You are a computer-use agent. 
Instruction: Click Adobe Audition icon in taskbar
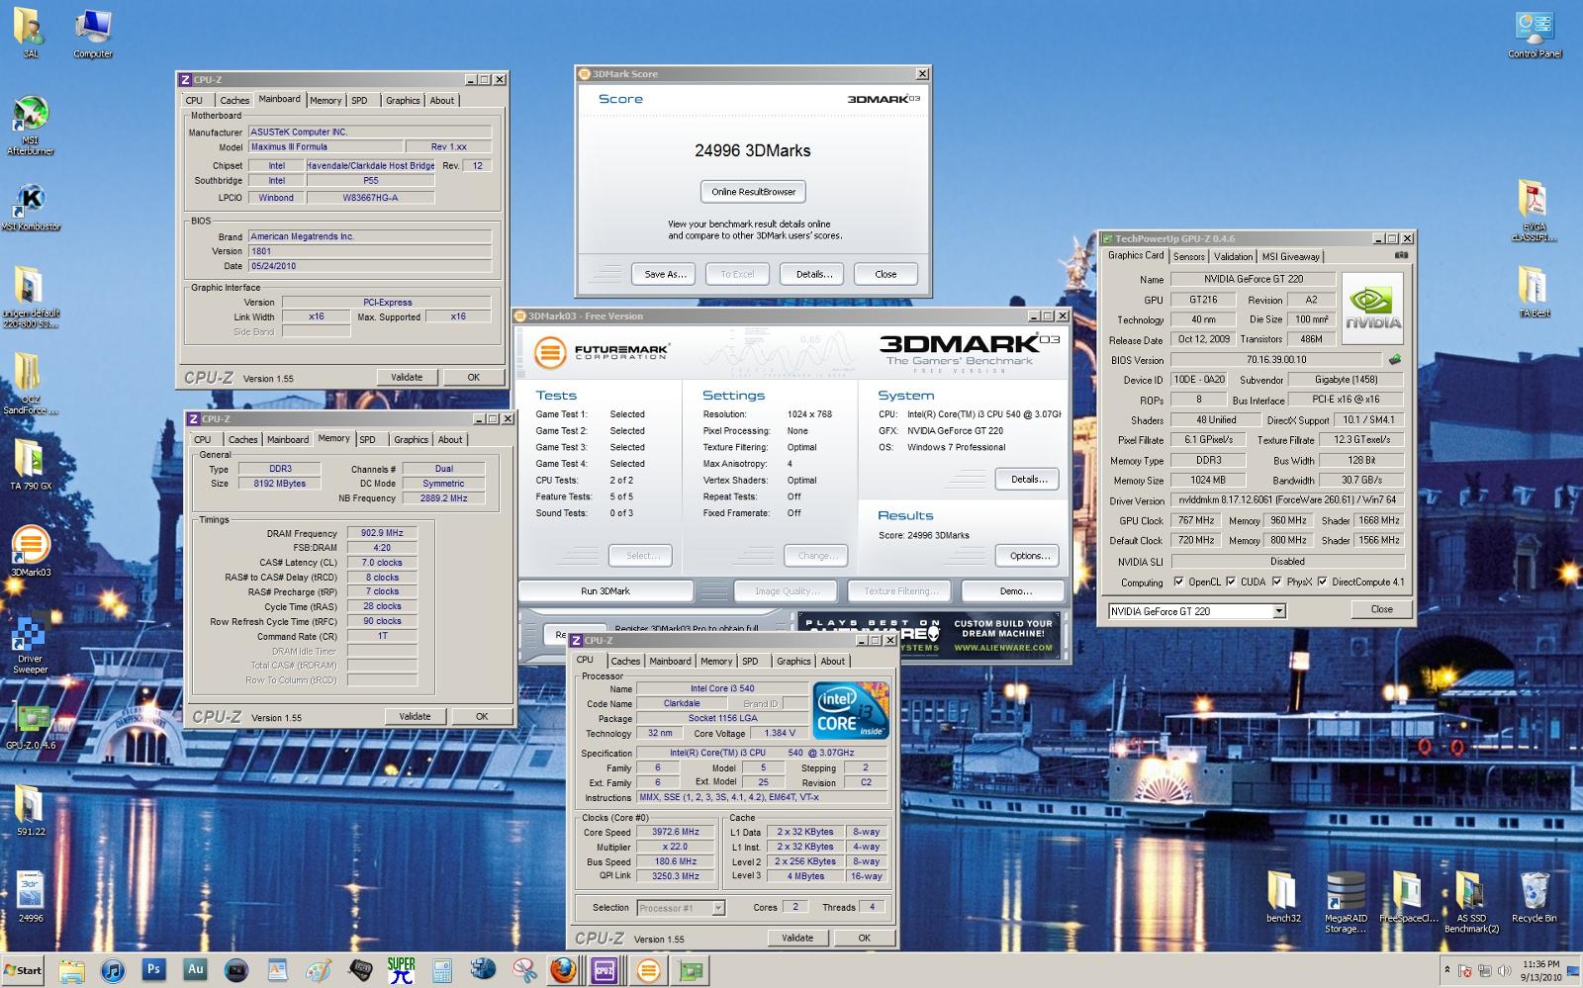tap(195, 970)
